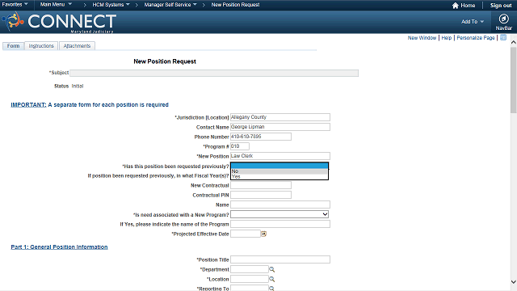This screenshot has width=517, height=291.
Task: Click the CONNECT Maryland Judiciary logo
Action: 59,22
